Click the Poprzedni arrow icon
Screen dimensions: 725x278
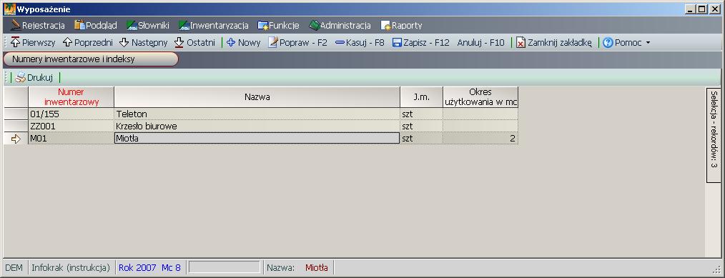67,42
